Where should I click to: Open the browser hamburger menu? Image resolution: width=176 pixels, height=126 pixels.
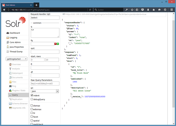[x=172, y=10]
